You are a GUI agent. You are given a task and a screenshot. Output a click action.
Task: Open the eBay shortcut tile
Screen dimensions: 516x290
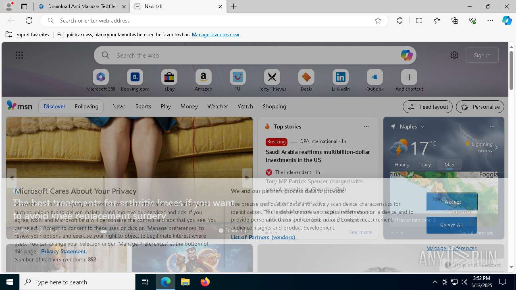click(x=169, y=81)
